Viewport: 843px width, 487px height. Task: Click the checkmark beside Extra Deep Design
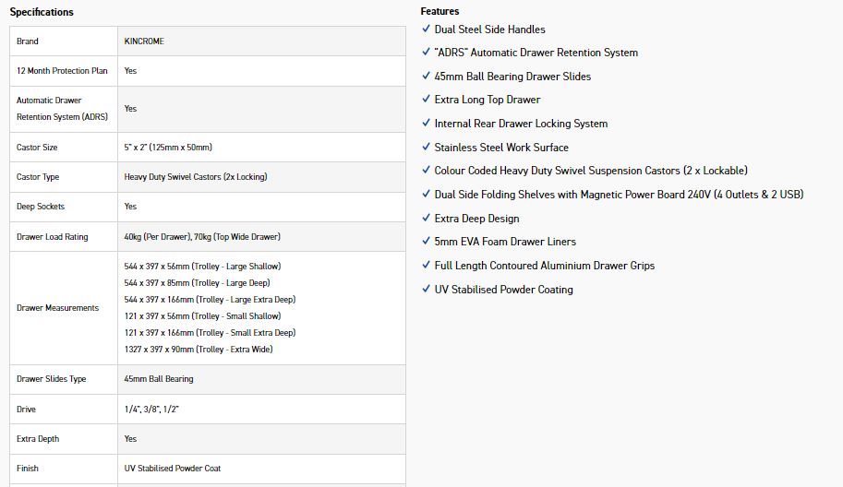(x=426, y=219)
